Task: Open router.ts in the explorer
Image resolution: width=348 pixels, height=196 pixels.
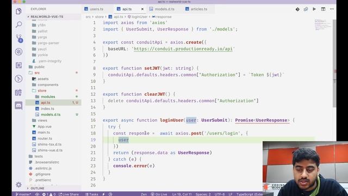Action: pos(45,138)
